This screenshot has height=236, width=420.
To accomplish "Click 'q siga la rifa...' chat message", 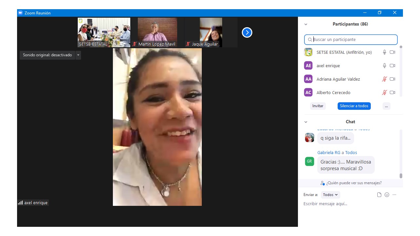I will 335,138.
